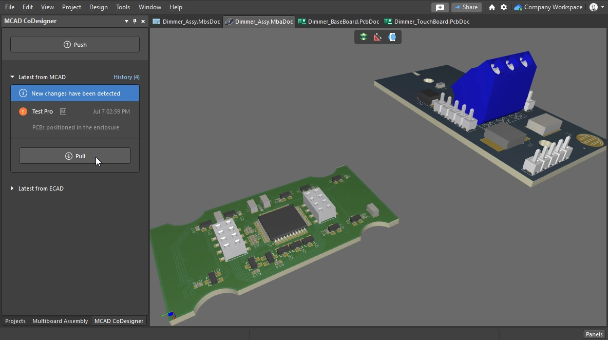The image size is (608, 340).
Task: Open the add comment icon
Action: [440, 7]
